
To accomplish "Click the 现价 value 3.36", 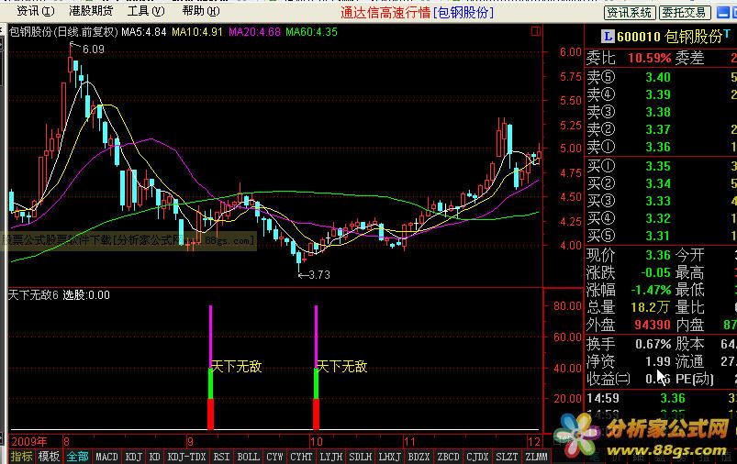I will (658, 255).
